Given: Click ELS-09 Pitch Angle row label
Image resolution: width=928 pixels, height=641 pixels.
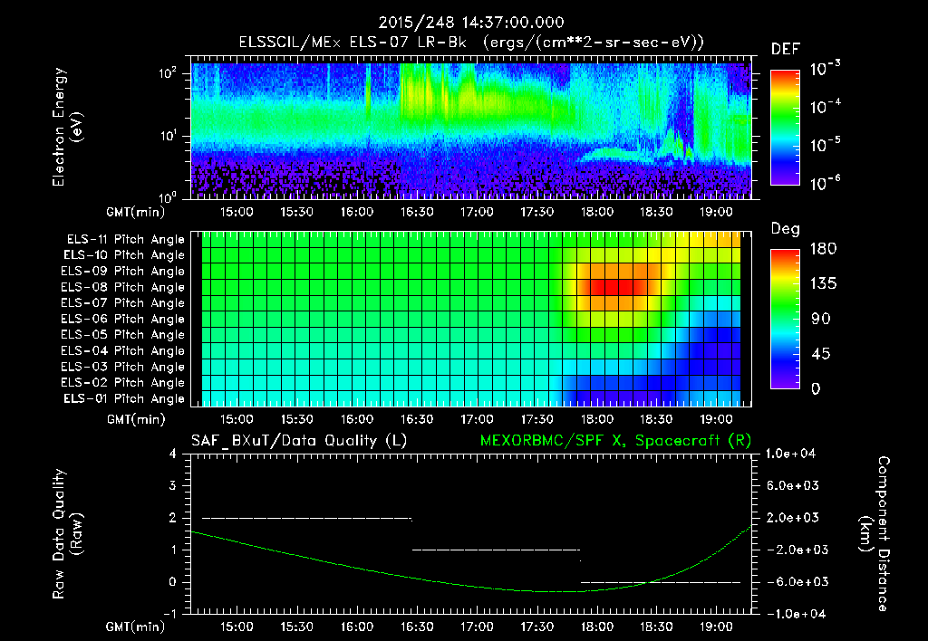Looking at the screenshot, I should [122, 272].
